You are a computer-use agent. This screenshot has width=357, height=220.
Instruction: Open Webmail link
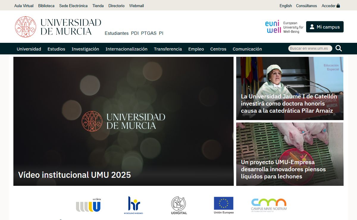(137, 6)
